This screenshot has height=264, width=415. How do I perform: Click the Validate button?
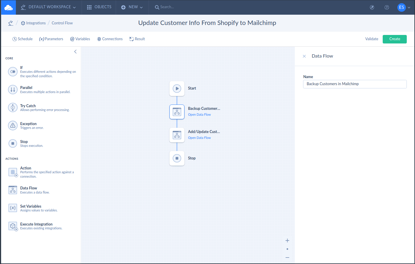point(372,39)
